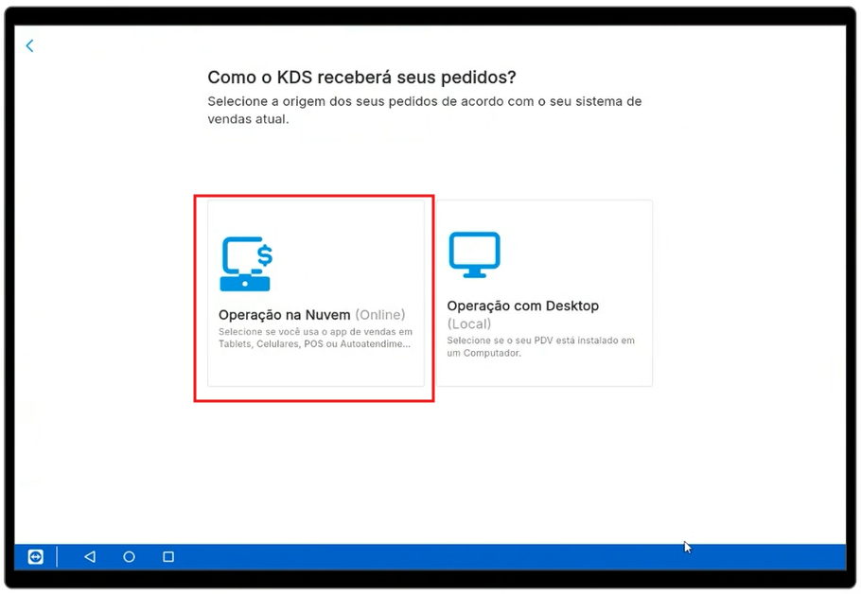Image resolution: width=861 pixels, height=594 pixels.
Task: Select the Operação na Nuvem (Online) title
Action: 312,315
